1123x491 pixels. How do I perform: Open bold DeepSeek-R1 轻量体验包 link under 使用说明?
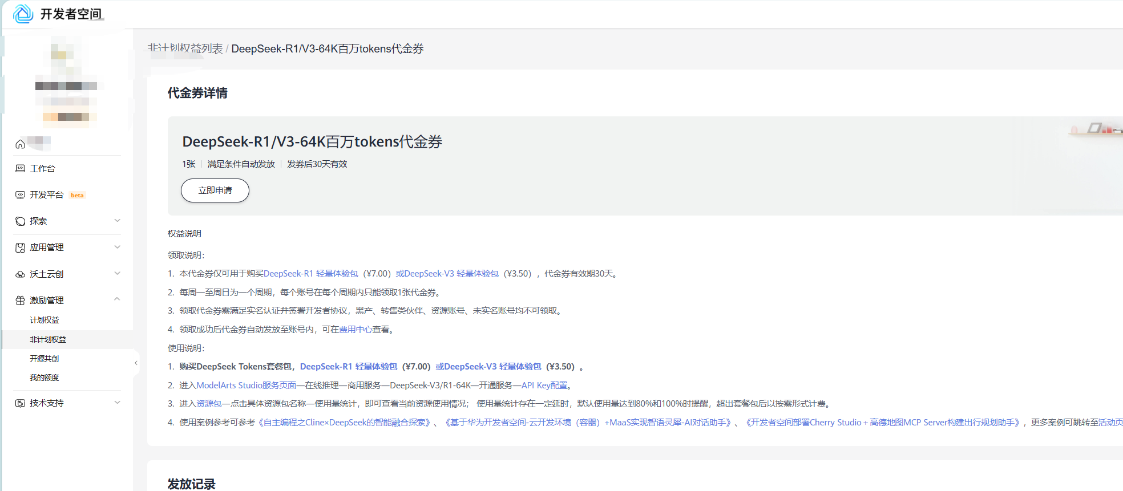[x=349, y=367]
